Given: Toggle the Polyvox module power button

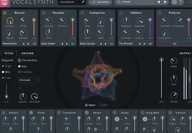Looking at the screenshot, I should coord(160,13).
